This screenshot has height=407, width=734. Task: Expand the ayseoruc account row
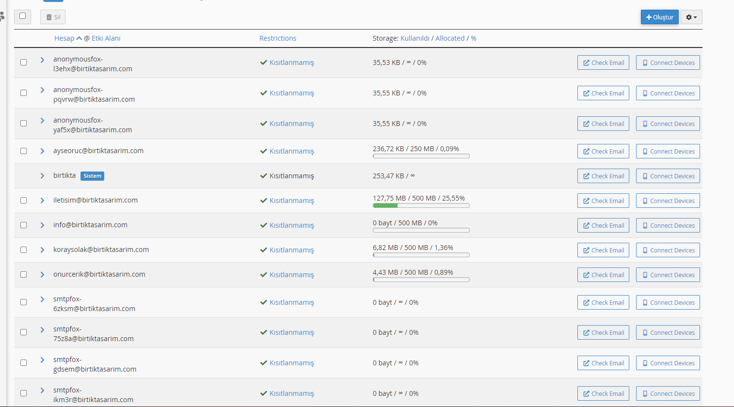tap(42, 151)
